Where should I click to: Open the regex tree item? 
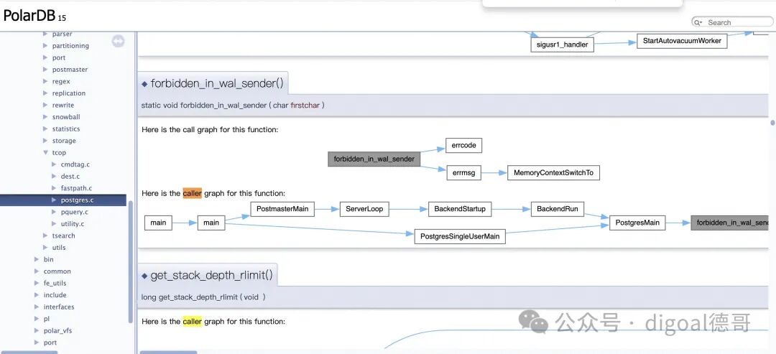tap(61, 81)
